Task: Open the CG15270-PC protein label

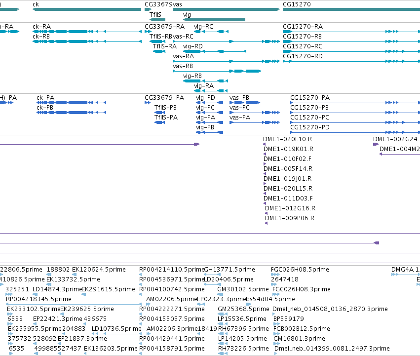Action: 309,118
